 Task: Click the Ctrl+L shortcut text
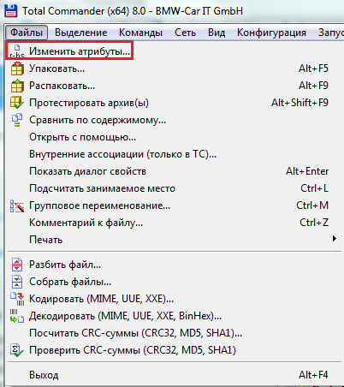(x=314, y=188)
